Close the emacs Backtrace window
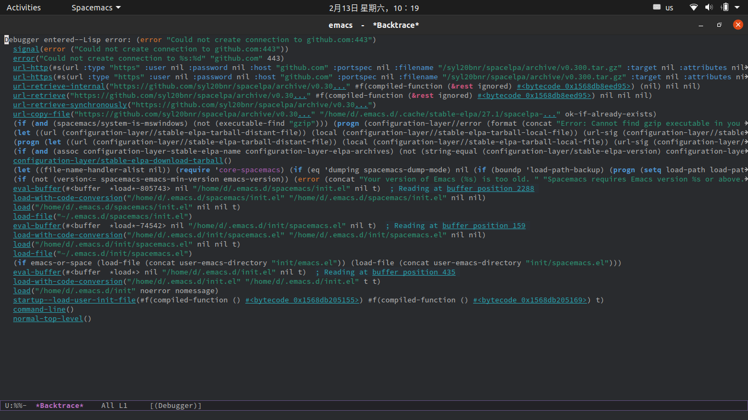The image size is (748, 420). [x=738, y=25]
